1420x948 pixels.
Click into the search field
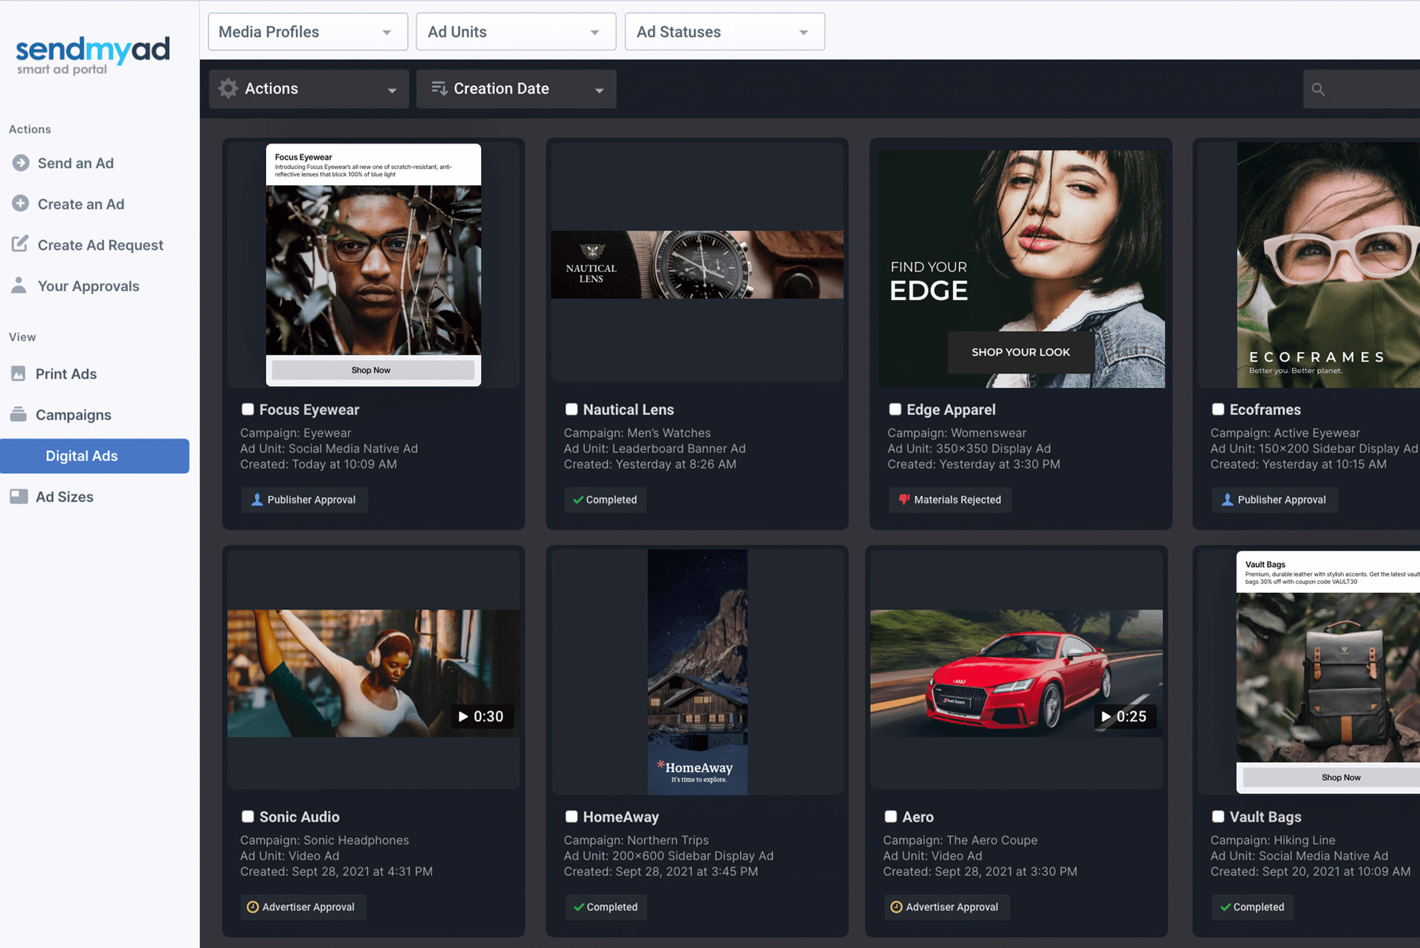1361,89
